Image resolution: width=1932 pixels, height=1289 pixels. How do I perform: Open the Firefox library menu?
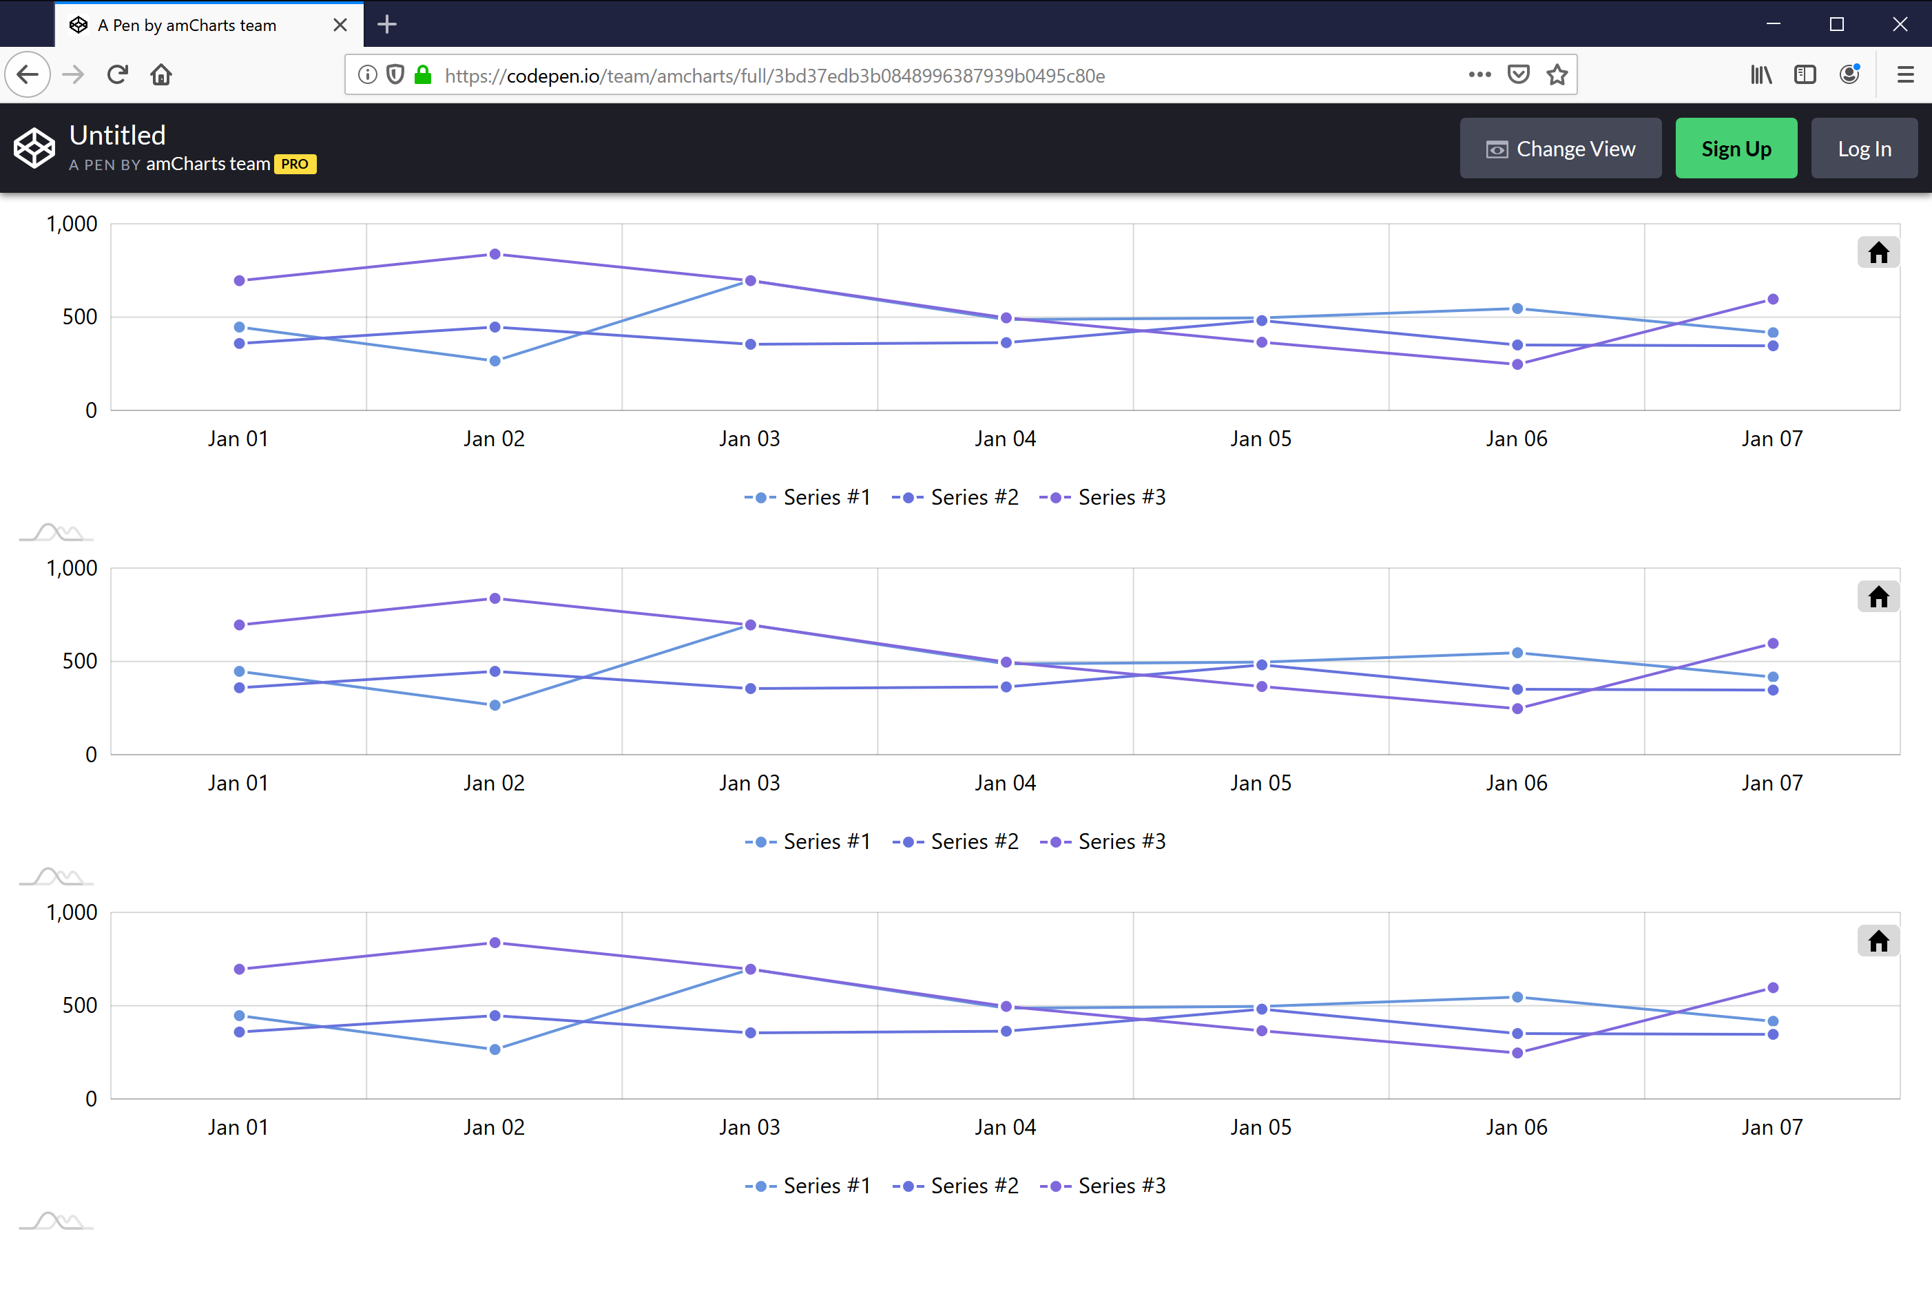tap(1761, 74)
